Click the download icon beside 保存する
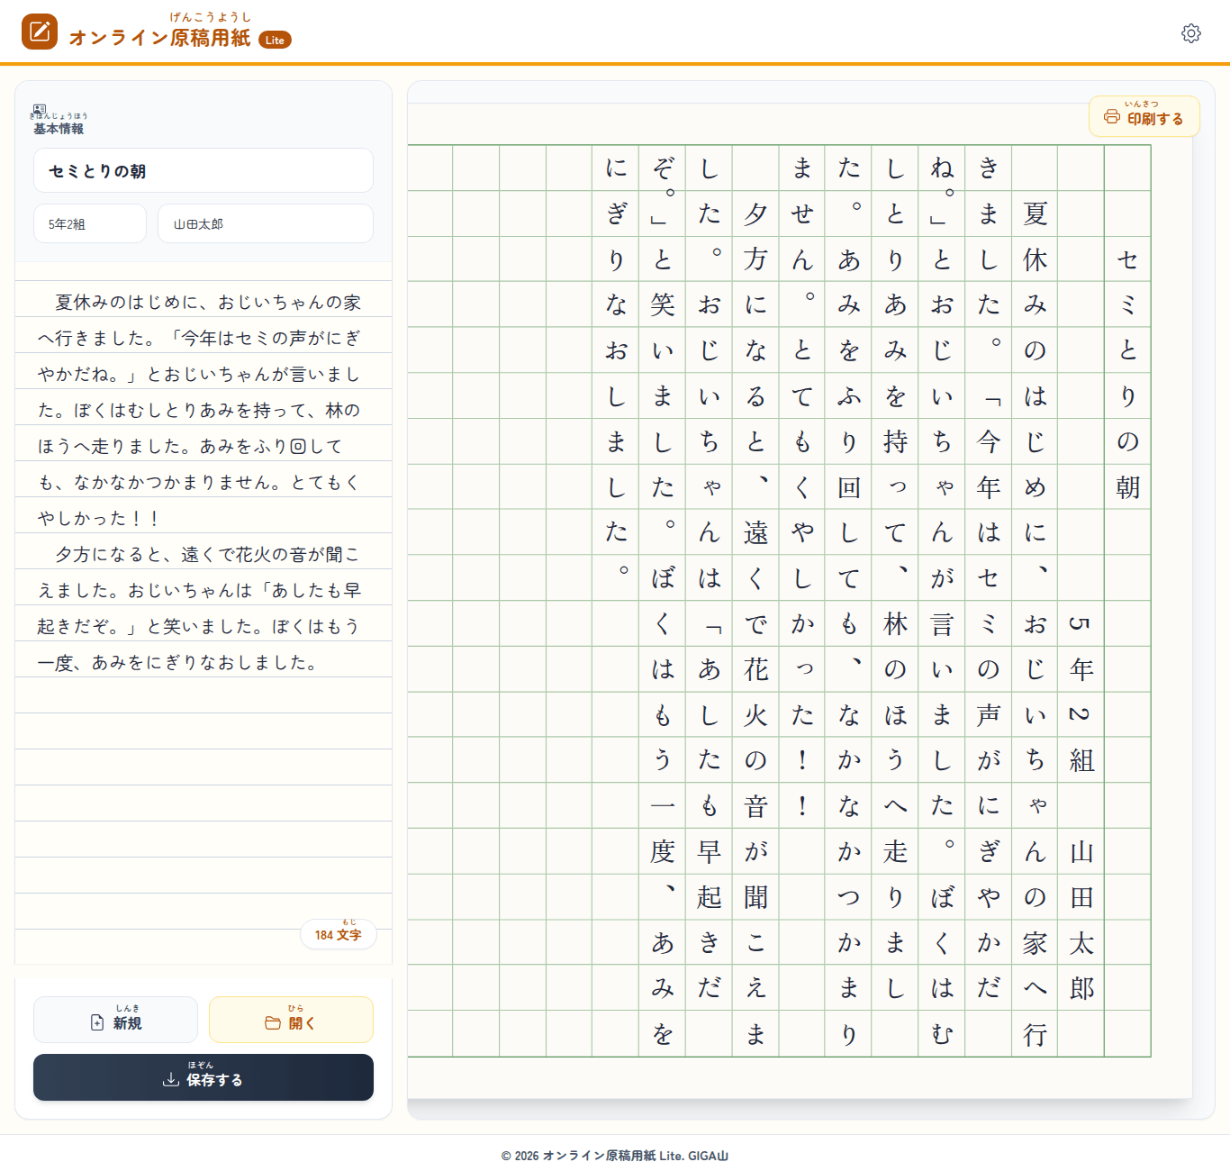 point(170,1079)
